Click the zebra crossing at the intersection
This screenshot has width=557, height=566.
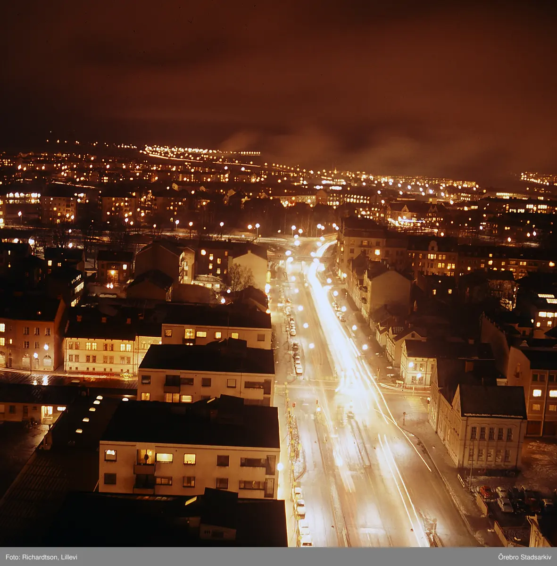coord(415,404)
